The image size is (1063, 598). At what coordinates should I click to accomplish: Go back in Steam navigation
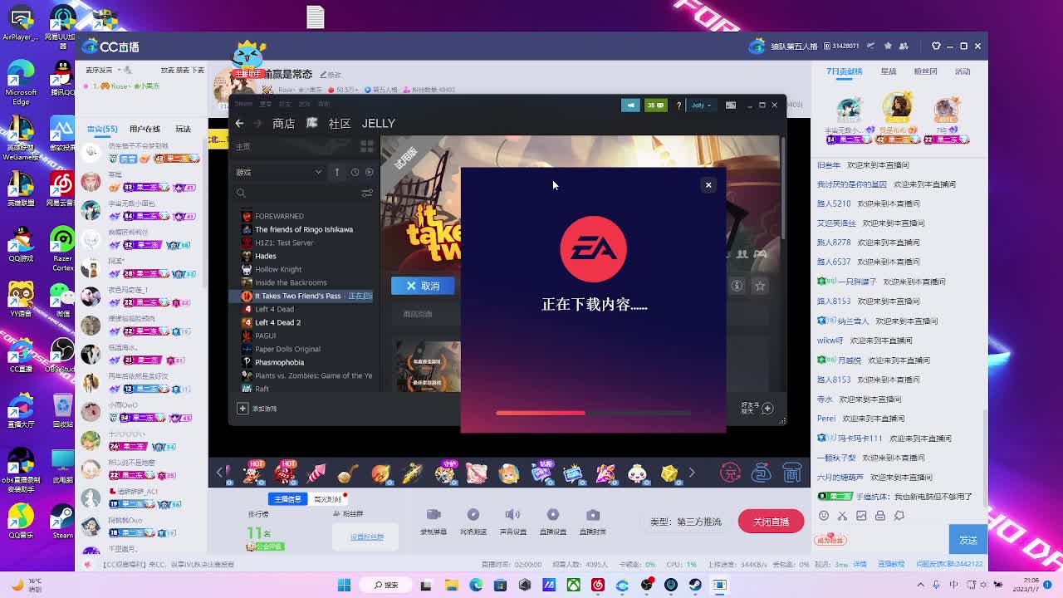[239, 123]
